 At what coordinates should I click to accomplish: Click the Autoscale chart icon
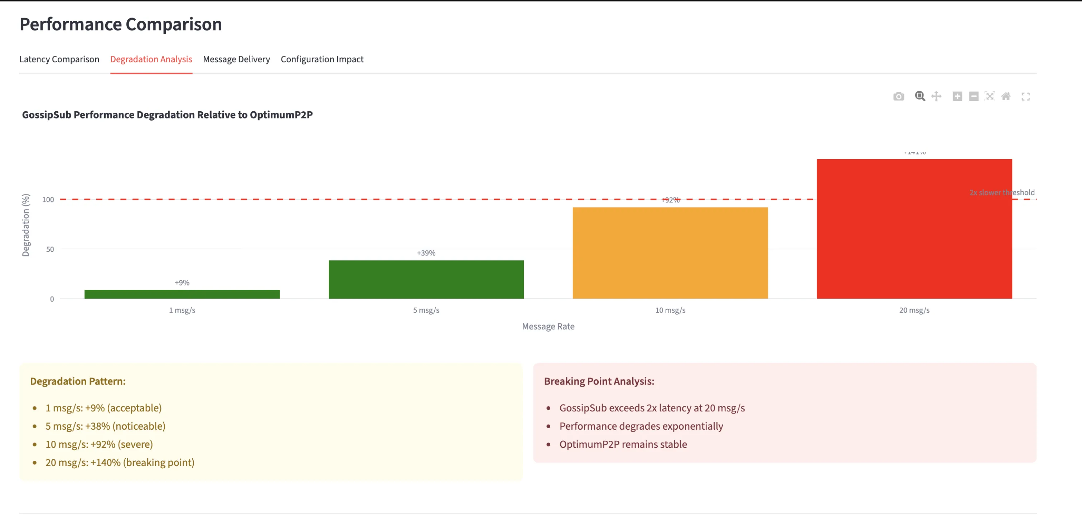click(990, 96)
